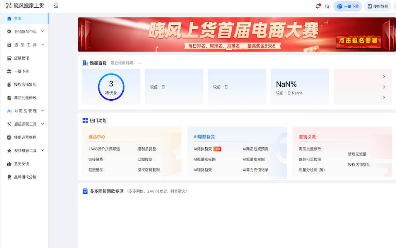
Task: Open 1688低价货源频道 link
Action: point(104,149)
